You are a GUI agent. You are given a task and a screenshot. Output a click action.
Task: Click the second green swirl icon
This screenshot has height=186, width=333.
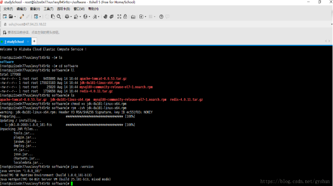click(111, 16)
